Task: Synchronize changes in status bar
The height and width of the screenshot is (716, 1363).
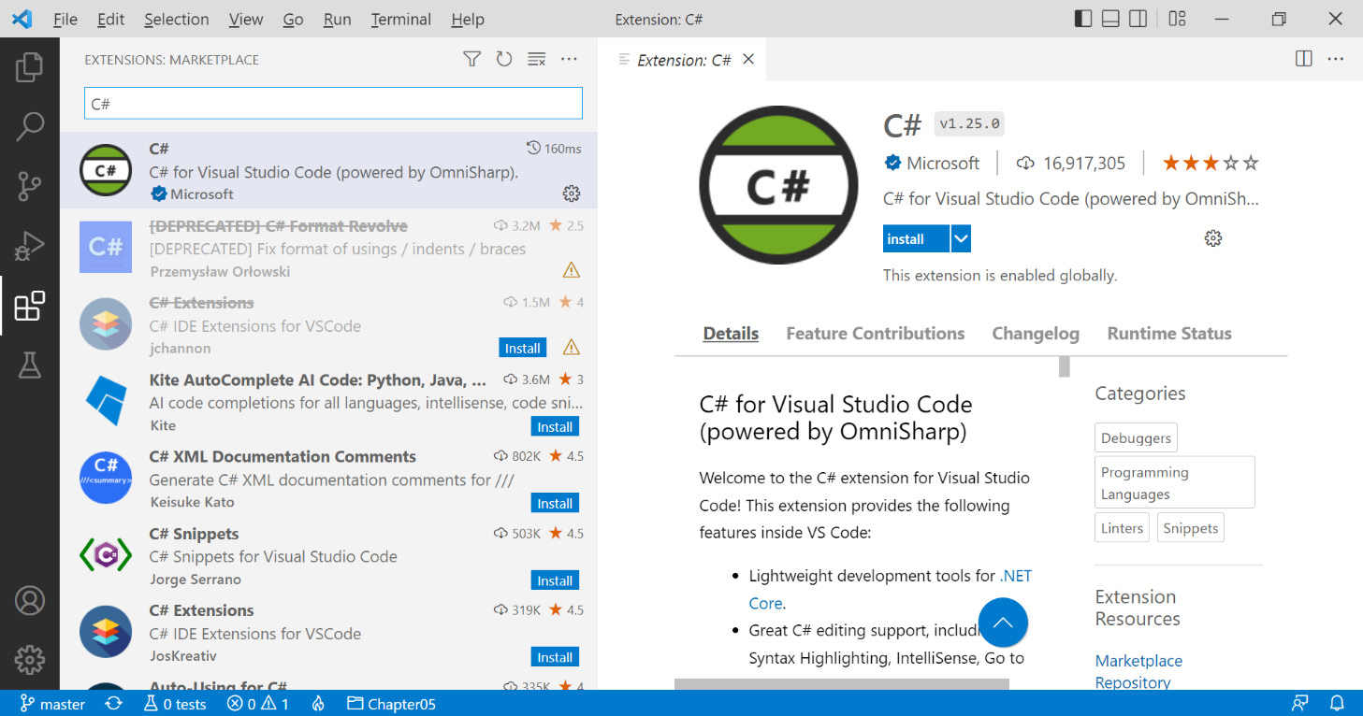Action: click(113, 704)
